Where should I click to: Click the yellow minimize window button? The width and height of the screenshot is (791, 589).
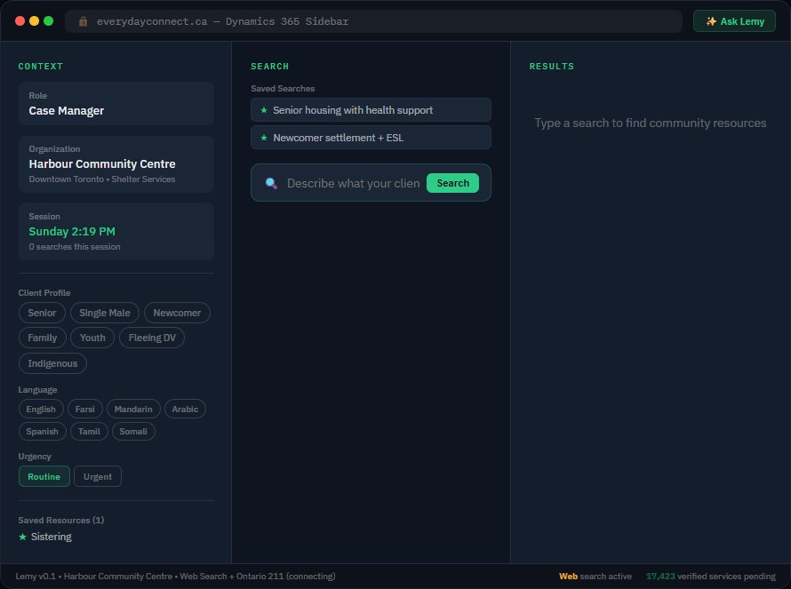[35, 20]
